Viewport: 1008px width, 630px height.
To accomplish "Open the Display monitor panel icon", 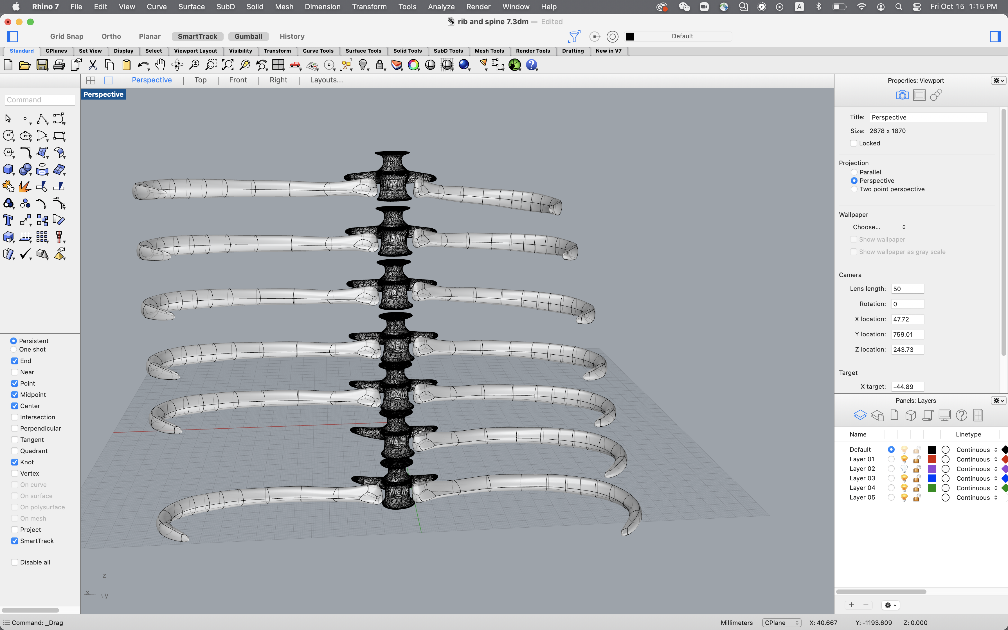I will [944, 415].
